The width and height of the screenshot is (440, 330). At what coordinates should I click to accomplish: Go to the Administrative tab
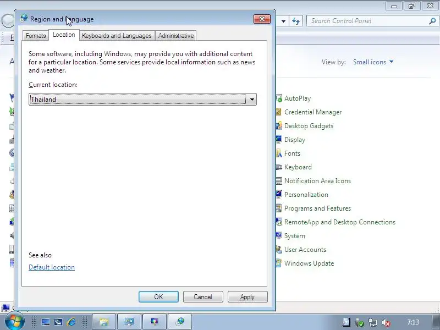tap(176, 36)
